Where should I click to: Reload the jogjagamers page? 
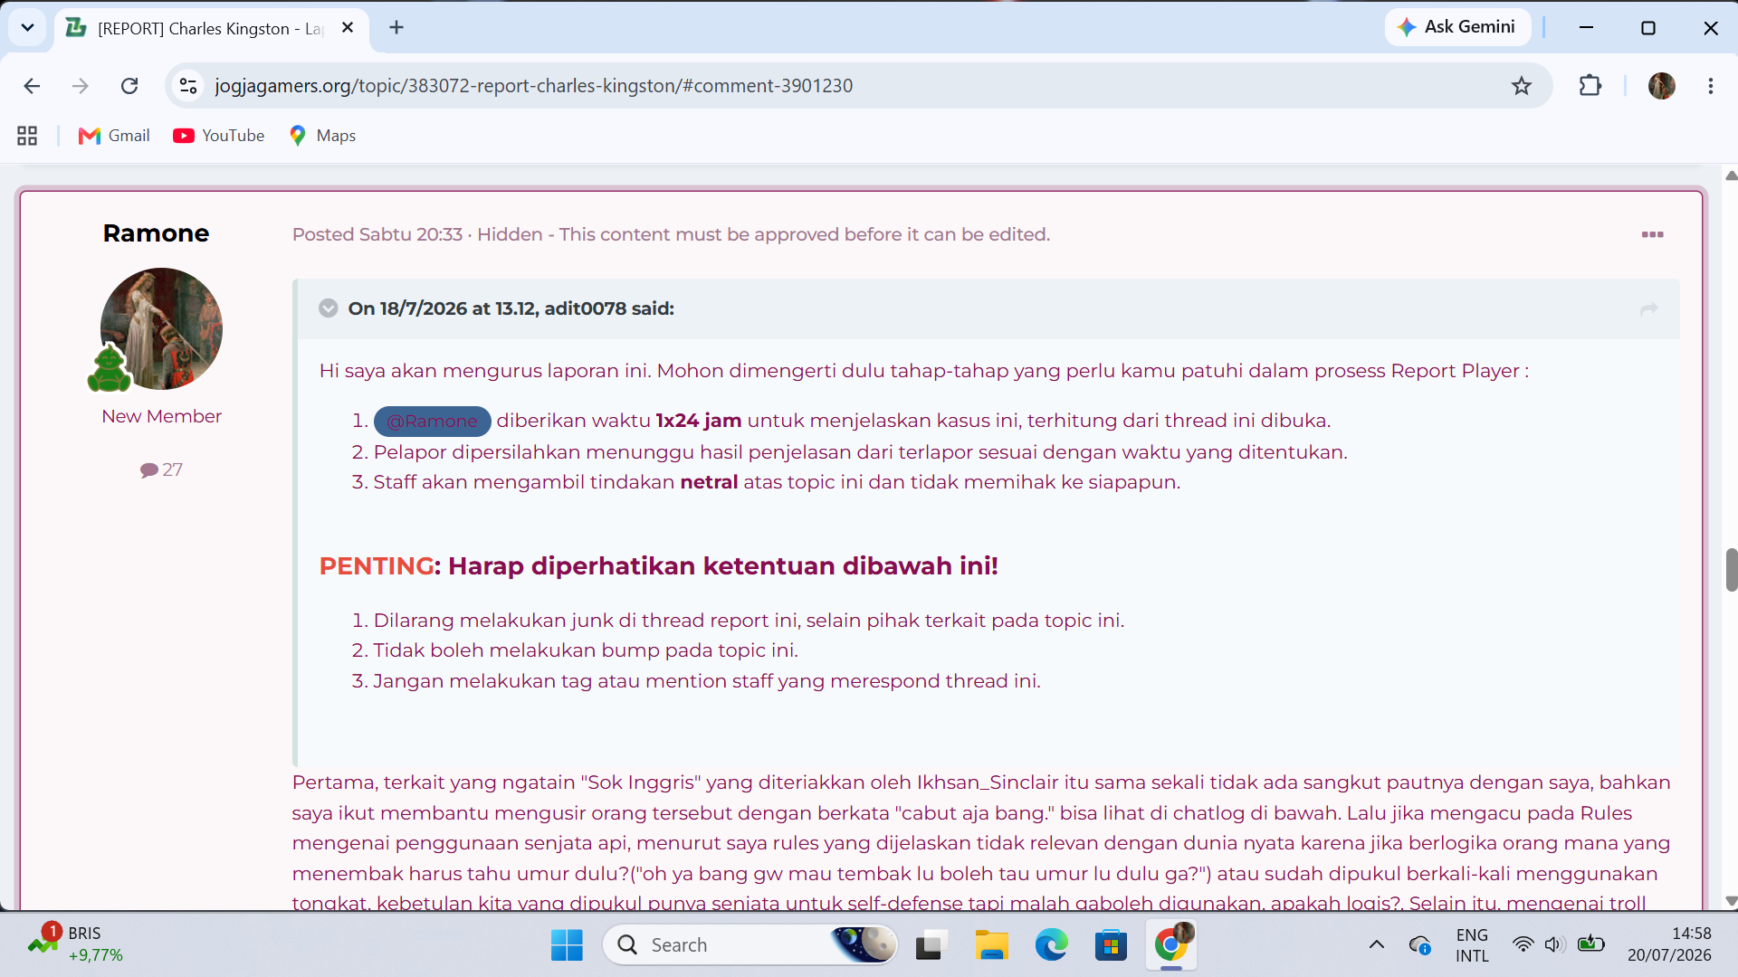click(x=129, y=86)
